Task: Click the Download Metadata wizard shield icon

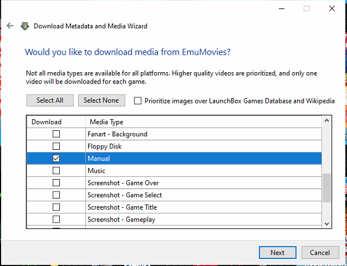Action: [25, 26]
